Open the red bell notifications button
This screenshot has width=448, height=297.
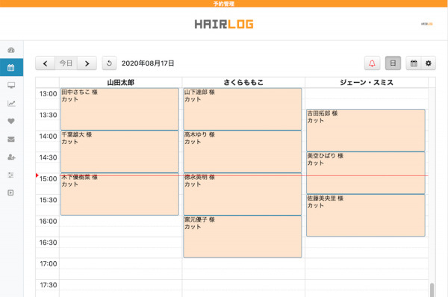[x=372, y=63]
